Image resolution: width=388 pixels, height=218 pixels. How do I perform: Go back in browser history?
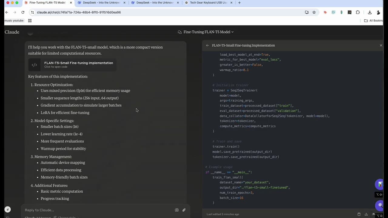pos(7,12)
